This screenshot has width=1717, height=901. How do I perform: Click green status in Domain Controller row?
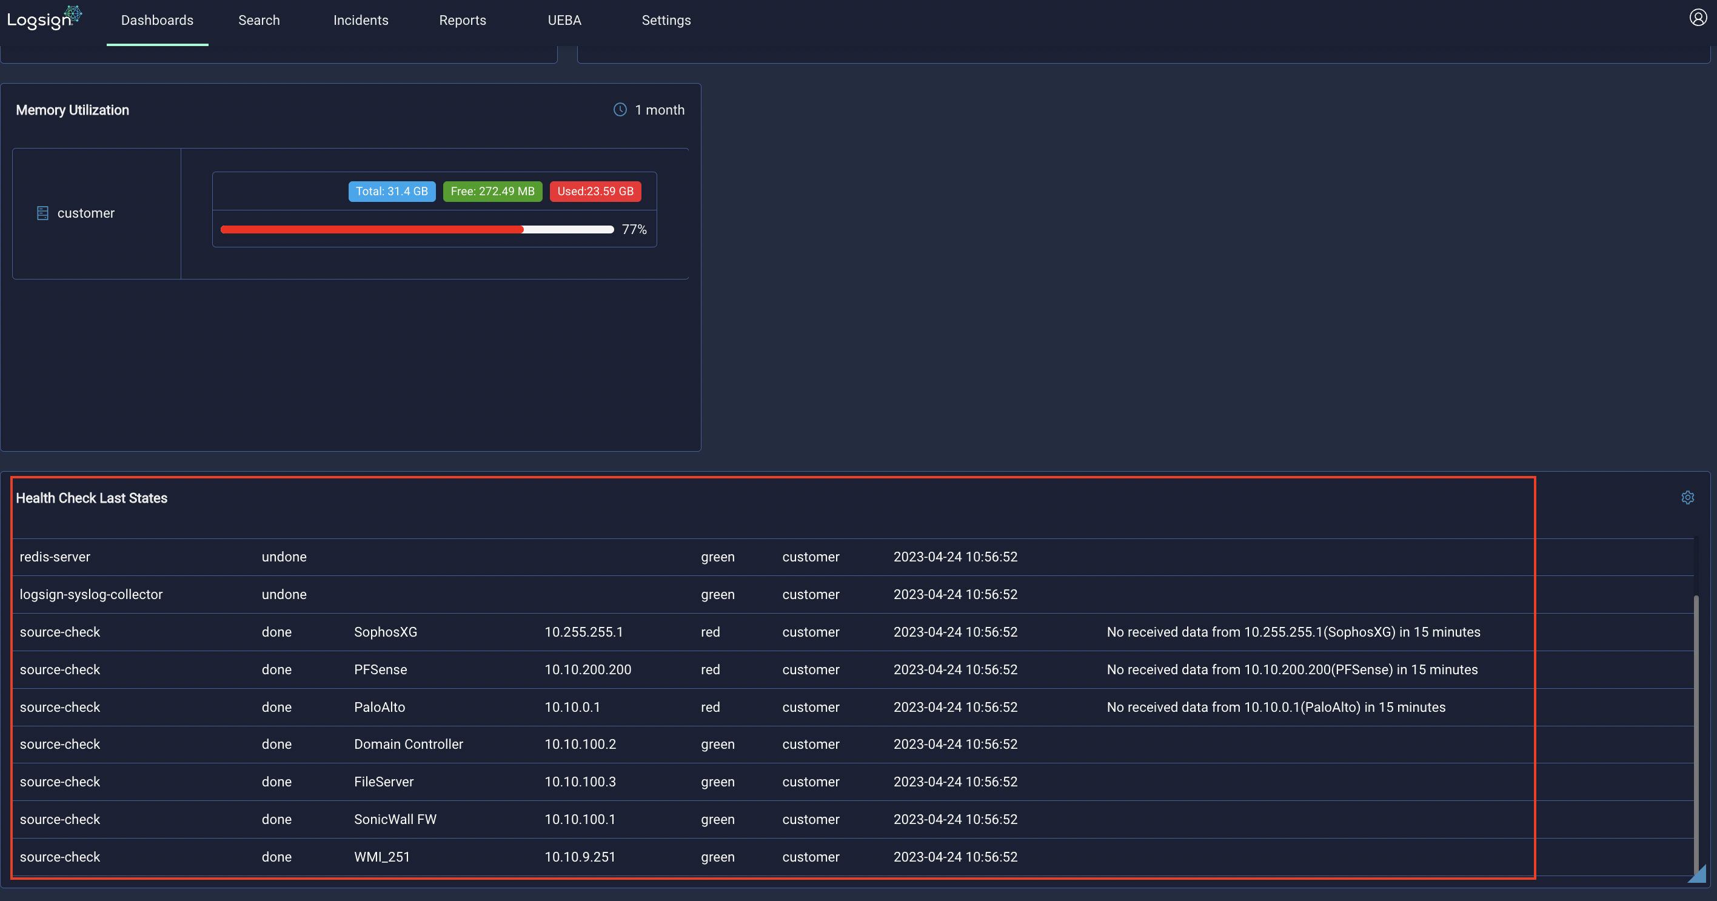tap(718, 744)
